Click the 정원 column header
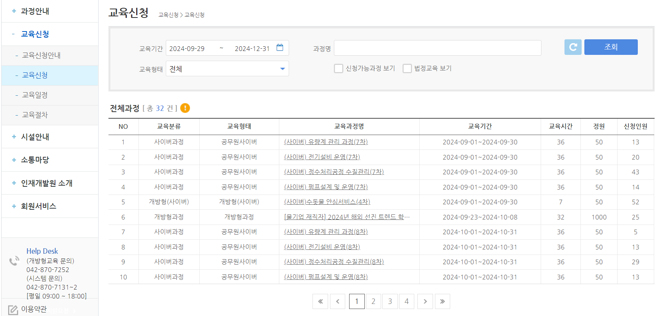The height and width of the screenshot is (316, 662). pyautogui.click(x=599, y=126)
